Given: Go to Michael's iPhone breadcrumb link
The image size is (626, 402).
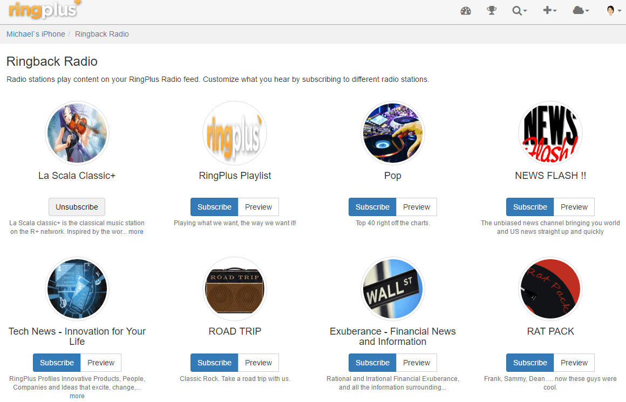Looking at the screenshot, I should pyautogui.click(x=36, y=34).
